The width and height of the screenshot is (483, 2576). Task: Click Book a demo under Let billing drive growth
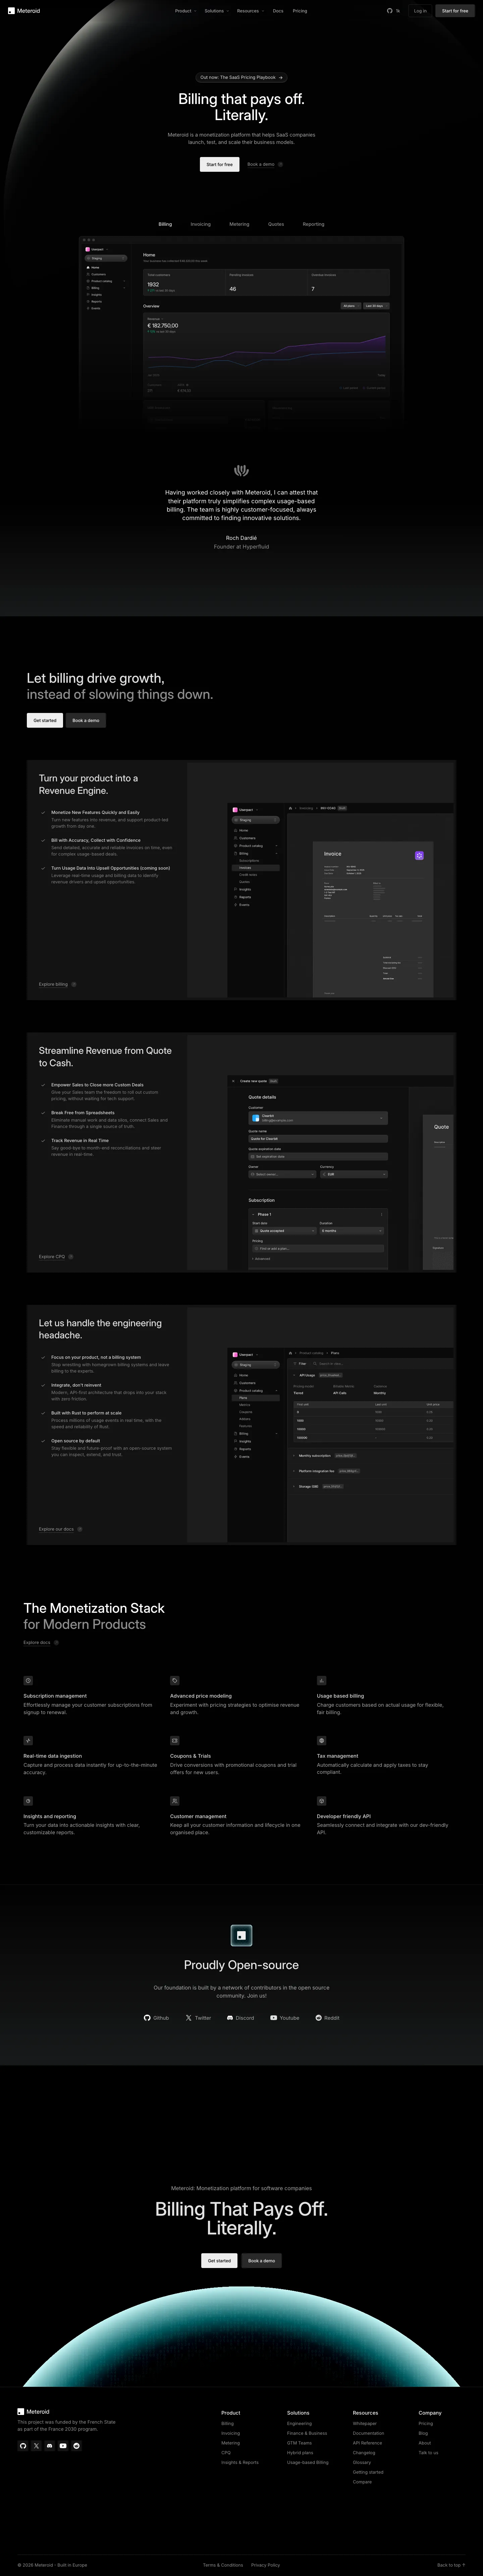86,720
